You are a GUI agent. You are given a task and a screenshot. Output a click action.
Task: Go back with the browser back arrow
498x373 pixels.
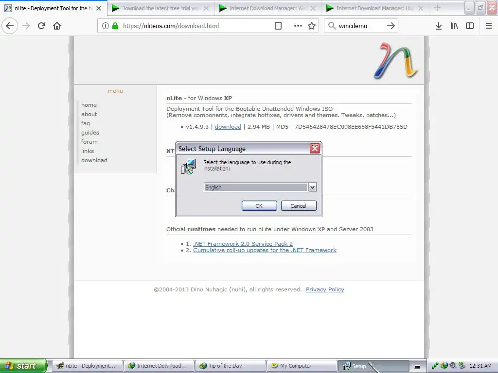point(10,26)
